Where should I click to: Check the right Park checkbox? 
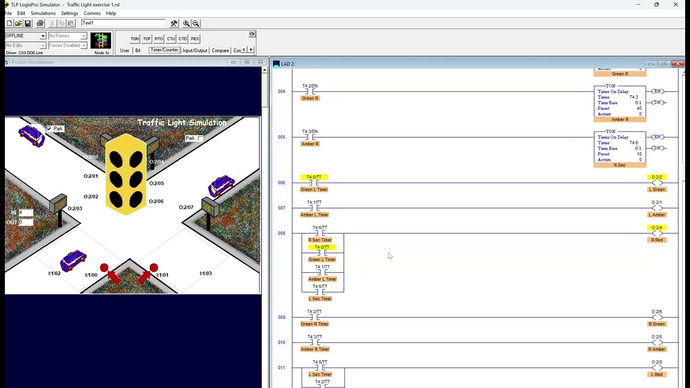click(200, 138)
